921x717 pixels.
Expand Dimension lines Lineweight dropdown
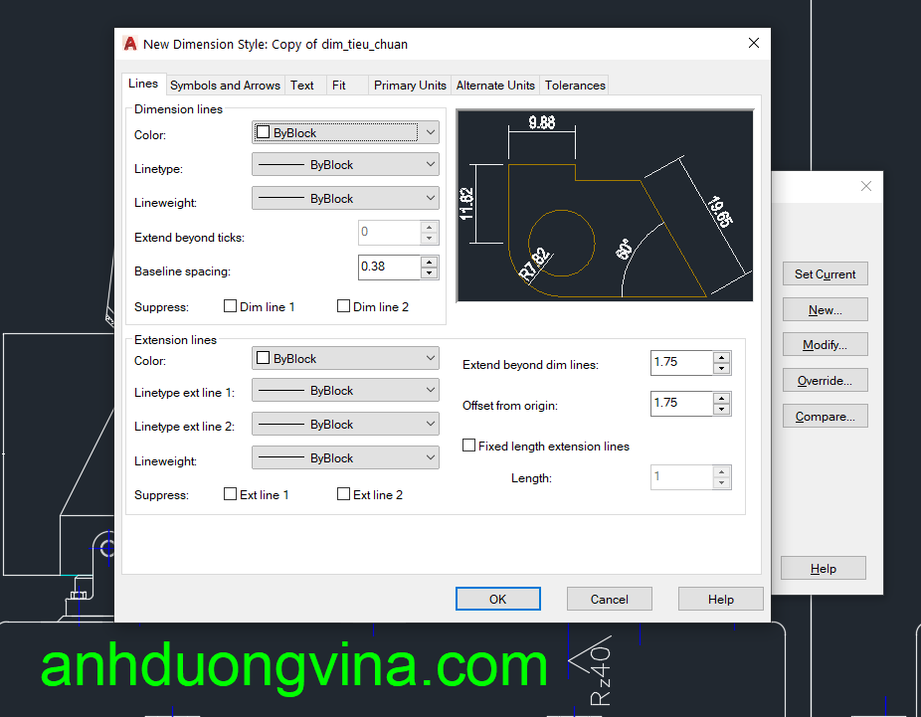[x=345, y=199]
